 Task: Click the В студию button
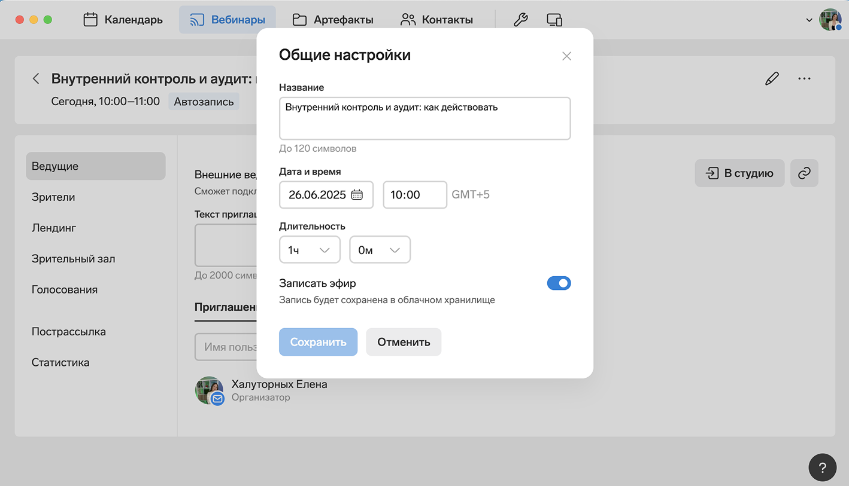point(739,173)
